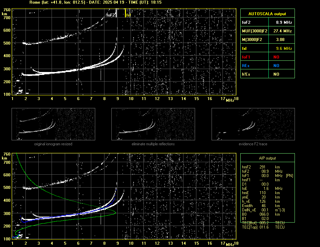
Task: Open the 'evidence F2 trace' thumbnail
Action: (x=253, y=124)
